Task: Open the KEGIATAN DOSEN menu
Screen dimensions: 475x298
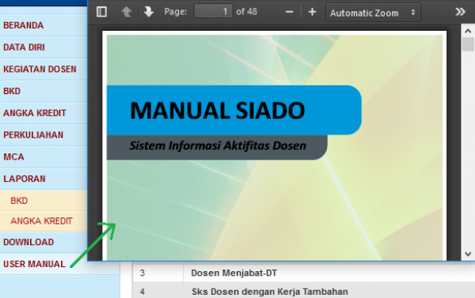Action: (x=44, y=70)
